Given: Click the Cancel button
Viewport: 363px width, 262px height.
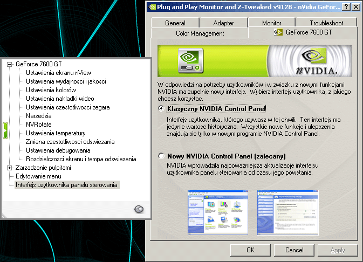Looking at the screenshot, I should click(x=294, y=250).
